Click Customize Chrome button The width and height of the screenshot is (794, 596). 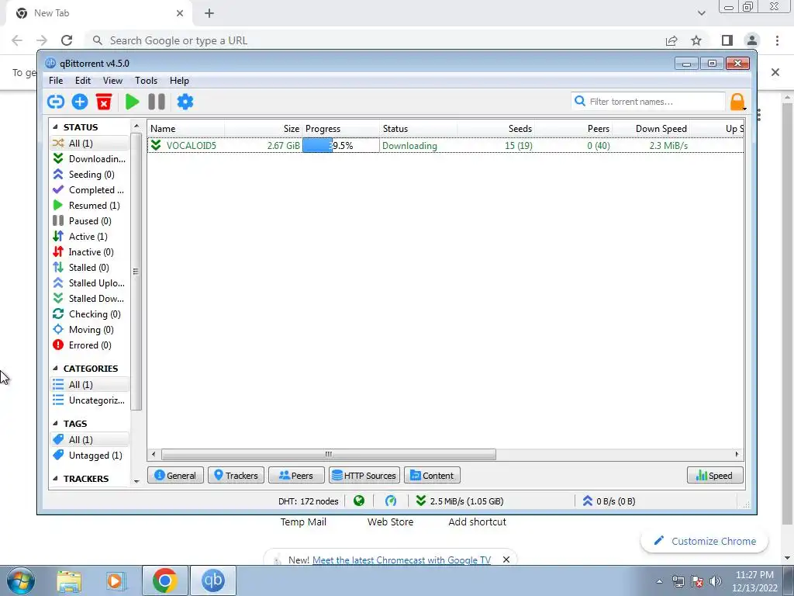pos(704,541)
